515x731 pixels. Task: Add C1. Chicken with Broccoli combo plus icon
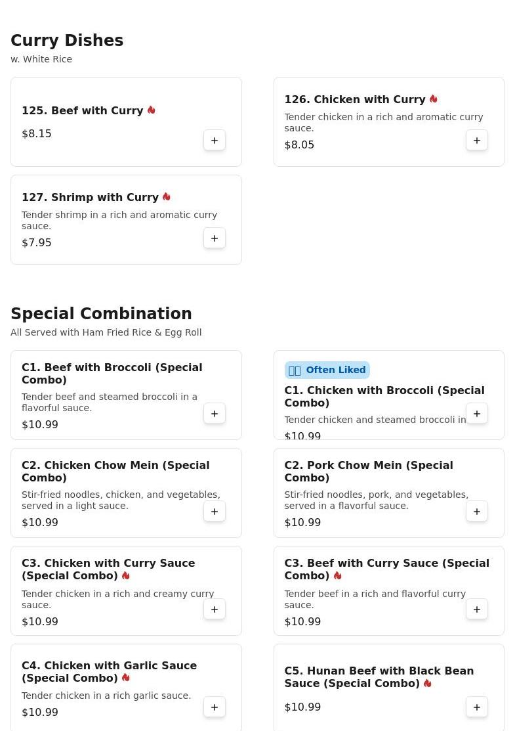[477, 414]
